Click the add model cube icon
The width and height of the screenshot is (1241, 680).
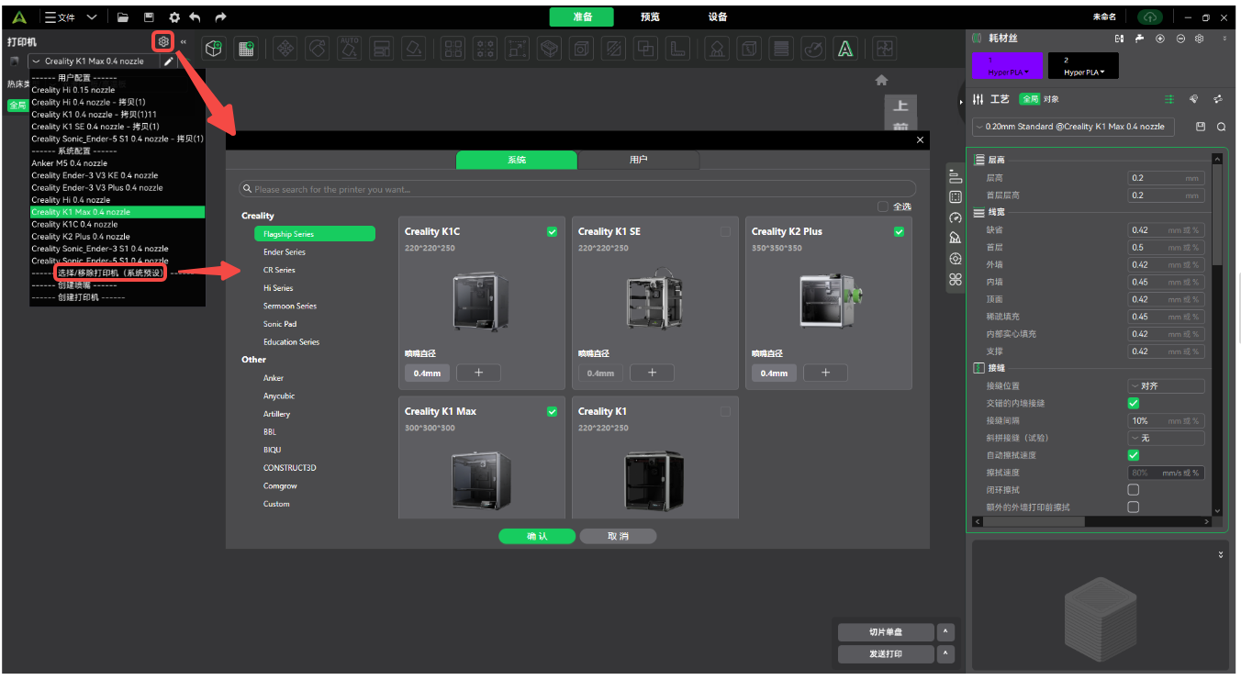(214, 49)
